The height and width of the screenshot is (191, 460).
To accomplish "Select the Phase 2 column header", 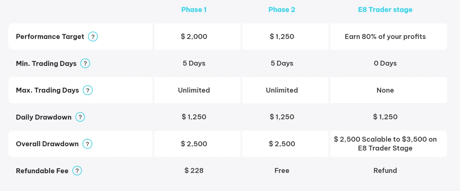I will tap(282, 10).
